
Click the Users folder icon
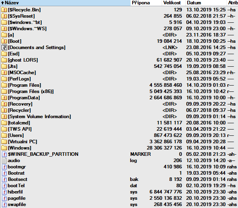[x=4, y=135]
